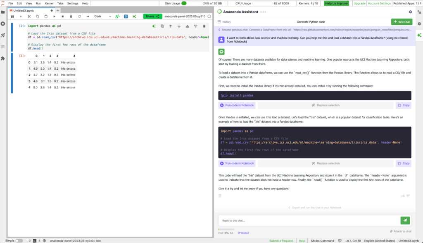The width and height of the screenshot is (423, 243).
Task: Open the rocket icon panel in sidebar
Action: [x=3, y=35]
